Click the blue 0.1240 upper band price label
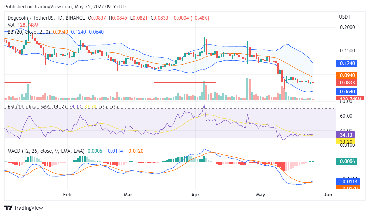Image resolution: width=370 pixels, height=215 pixels. [x=347, y=63]
